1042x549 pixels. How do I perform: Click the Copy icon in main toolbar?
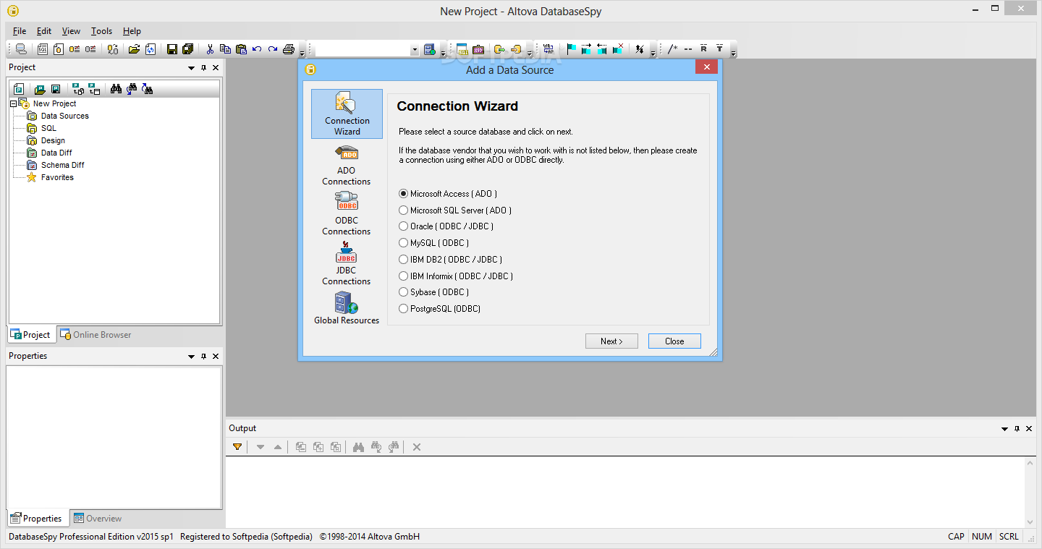pos(225,49)
